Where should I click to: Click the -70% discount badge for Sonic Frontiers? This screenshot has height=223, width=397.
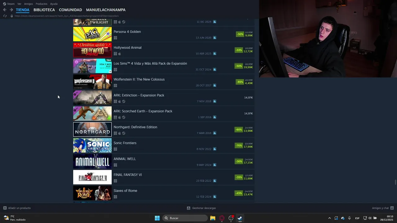239,145
